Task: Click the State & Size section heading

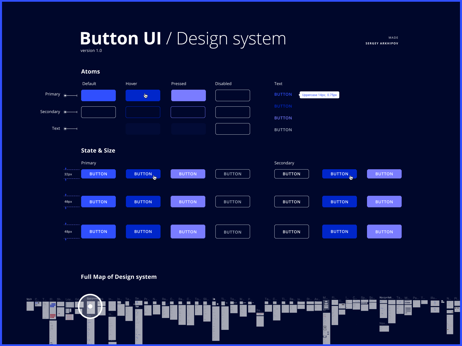Action: coord(98,150)
